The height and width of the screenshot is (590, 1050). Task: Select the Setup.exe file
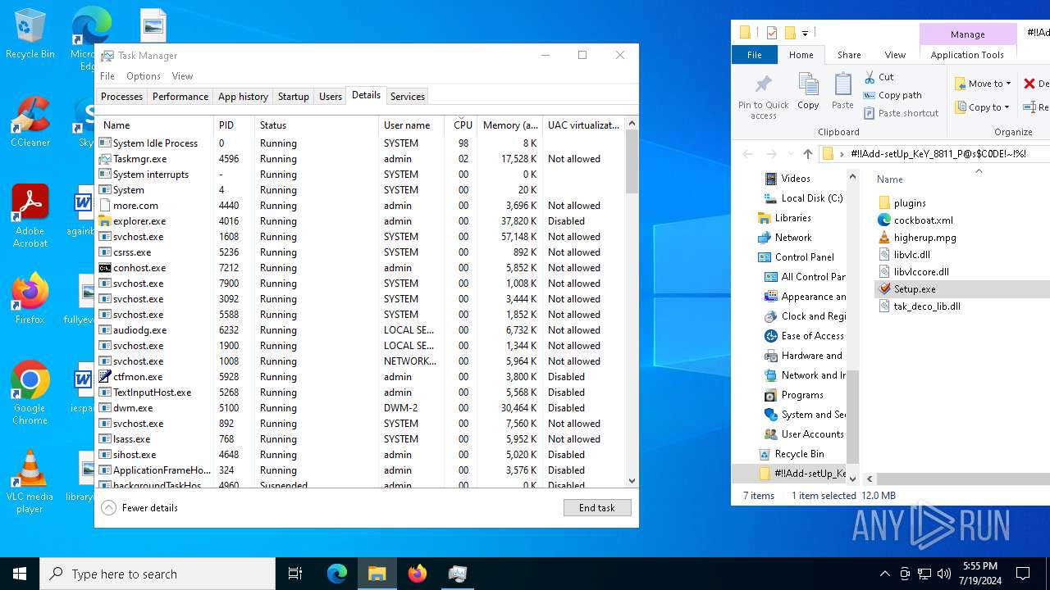click(915, 288)
